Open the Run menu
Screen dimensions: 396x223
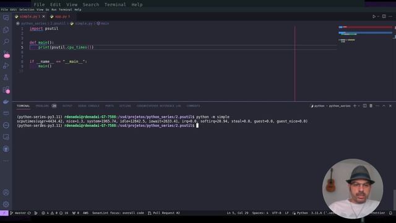[54, 10]
